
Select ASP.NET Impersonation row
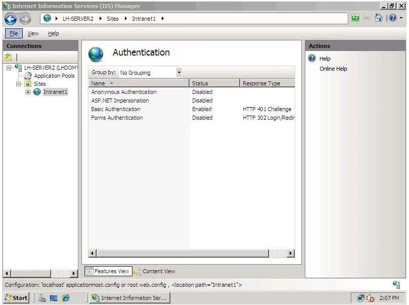tap(192, 100)
